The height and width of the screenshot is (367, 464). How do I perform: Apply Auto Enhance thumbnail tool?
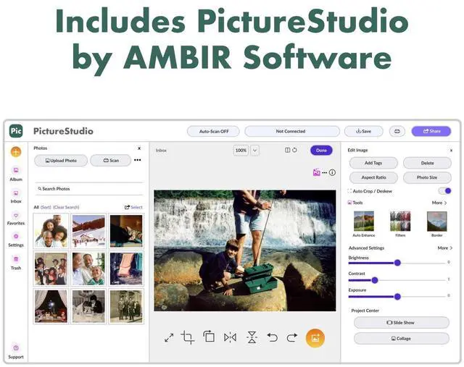coord(364,222)
